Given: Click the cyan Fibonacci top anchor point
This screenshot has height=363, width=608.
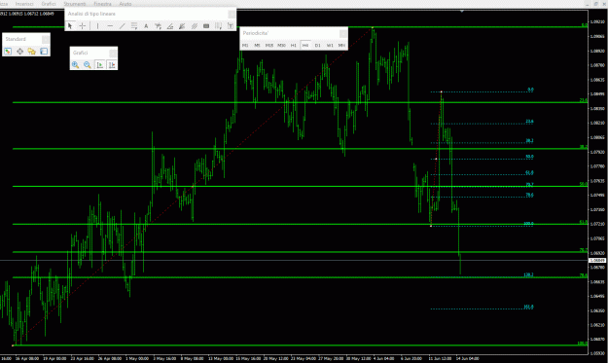Looking at the screenshot, I should [442, 91].
